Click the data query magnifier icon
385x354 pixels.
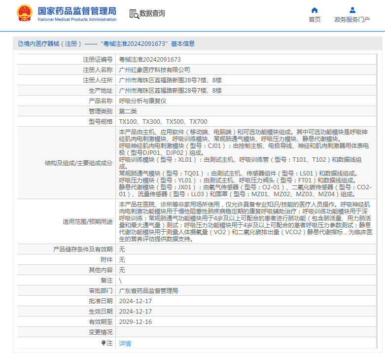pos(134,14)
